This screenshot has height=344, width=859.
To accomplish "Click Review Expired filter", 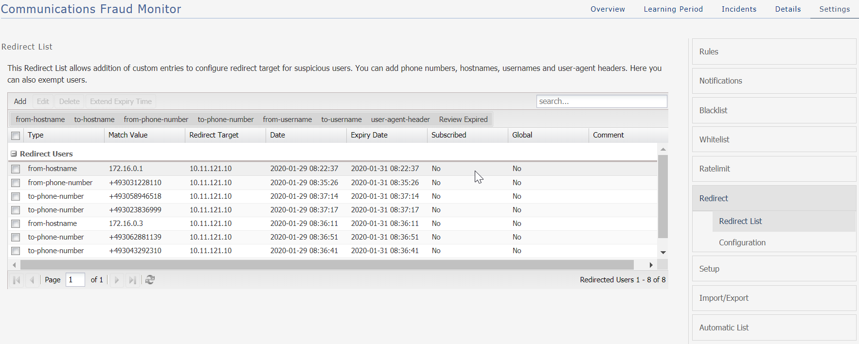I will click(x=463, y=120).
